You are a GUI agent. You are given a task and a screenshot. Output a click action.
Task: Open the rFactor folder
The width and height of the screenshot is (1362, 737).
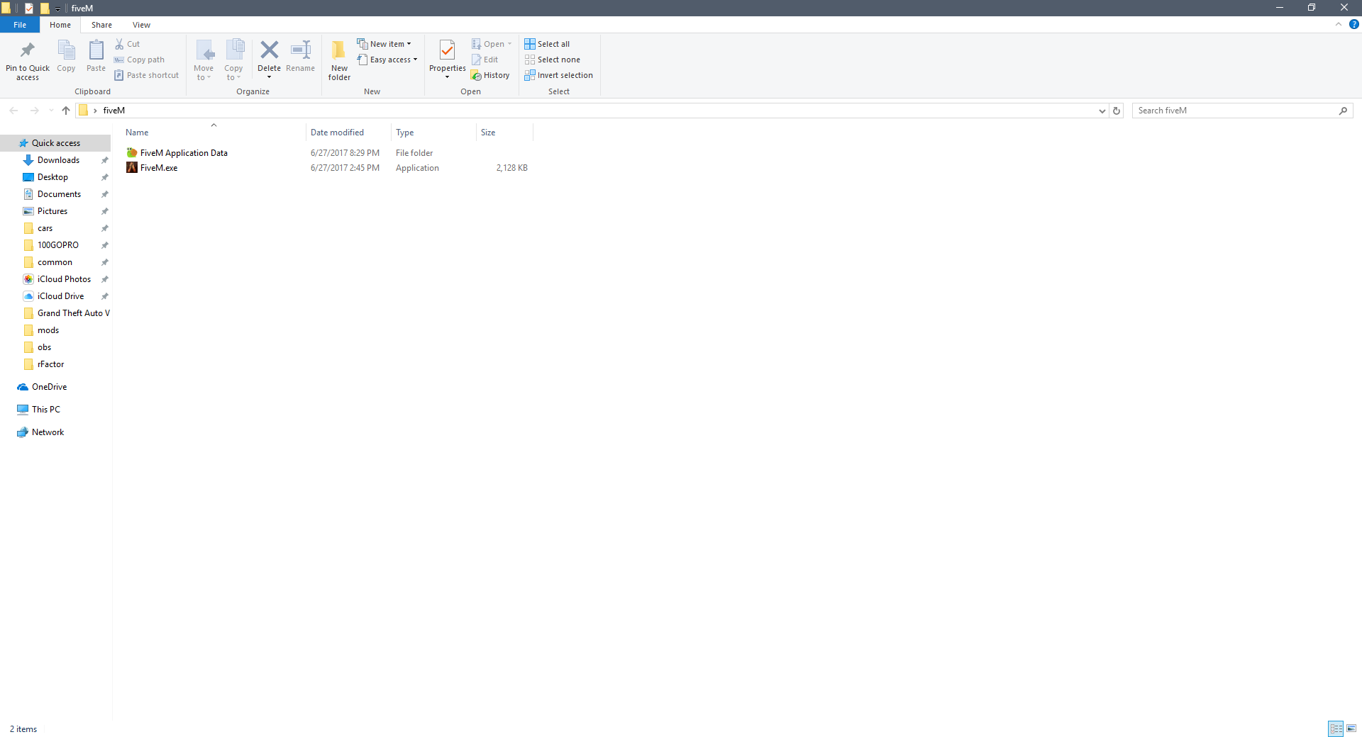click(50, 364)
